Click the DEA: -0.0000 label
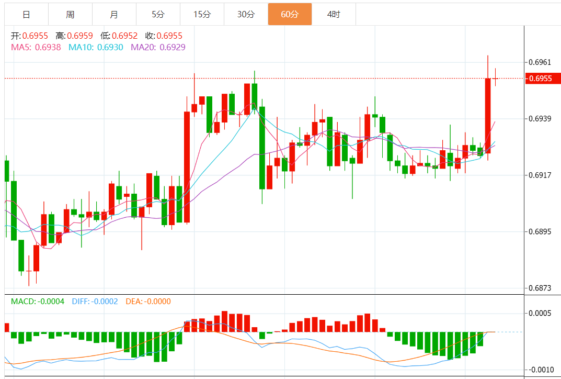Screen dimensions: 561x379 pos(148,302)
